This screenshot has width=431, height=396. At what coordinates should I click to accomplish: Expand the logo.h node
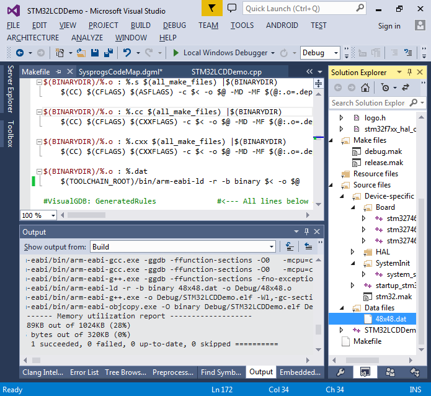pos(341,118)
